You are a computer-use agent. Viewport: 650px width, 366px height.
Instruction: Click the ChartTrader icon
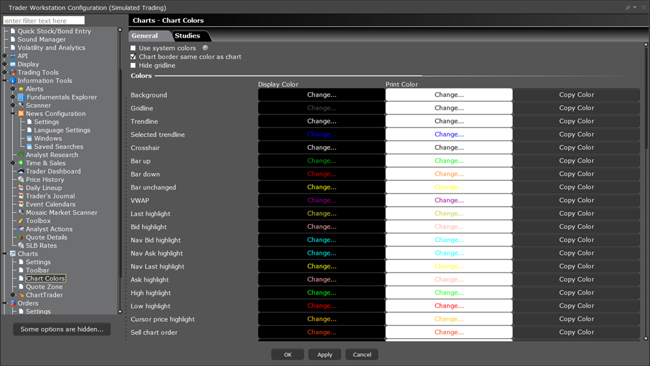[x=21, y=294]
